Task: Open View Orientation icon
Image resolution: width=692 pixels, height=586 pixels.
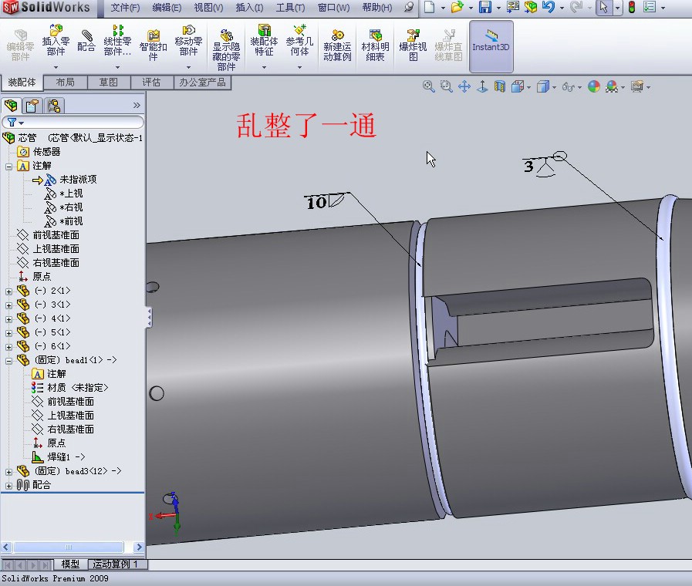Action: [517, 86]
